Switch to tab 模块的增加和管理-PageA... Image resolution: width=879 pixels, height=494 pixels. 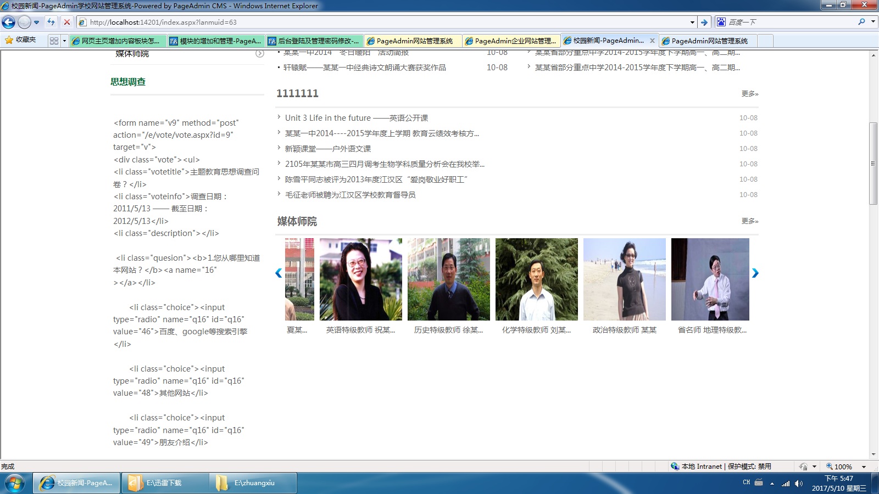(x=216, y=41)
